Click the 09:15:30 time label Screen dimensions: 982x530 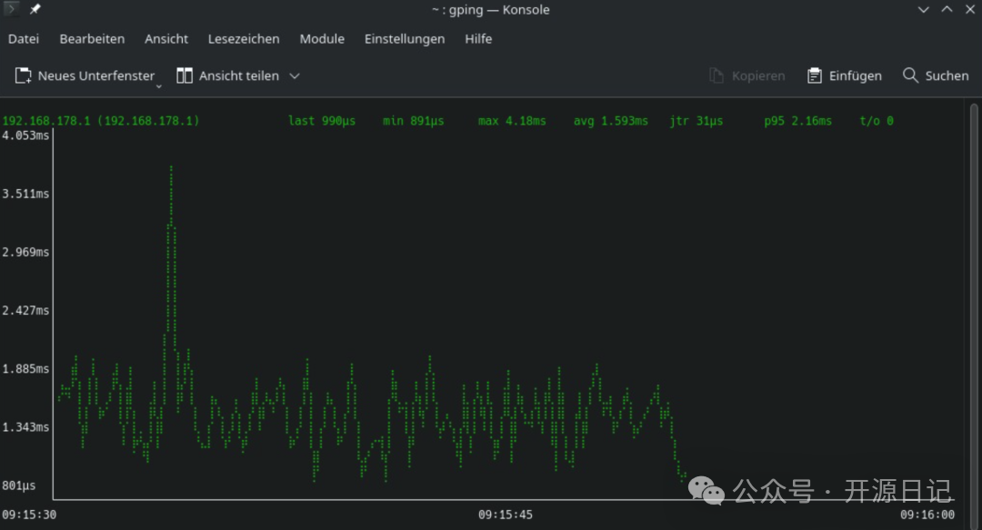pos(29,515)
